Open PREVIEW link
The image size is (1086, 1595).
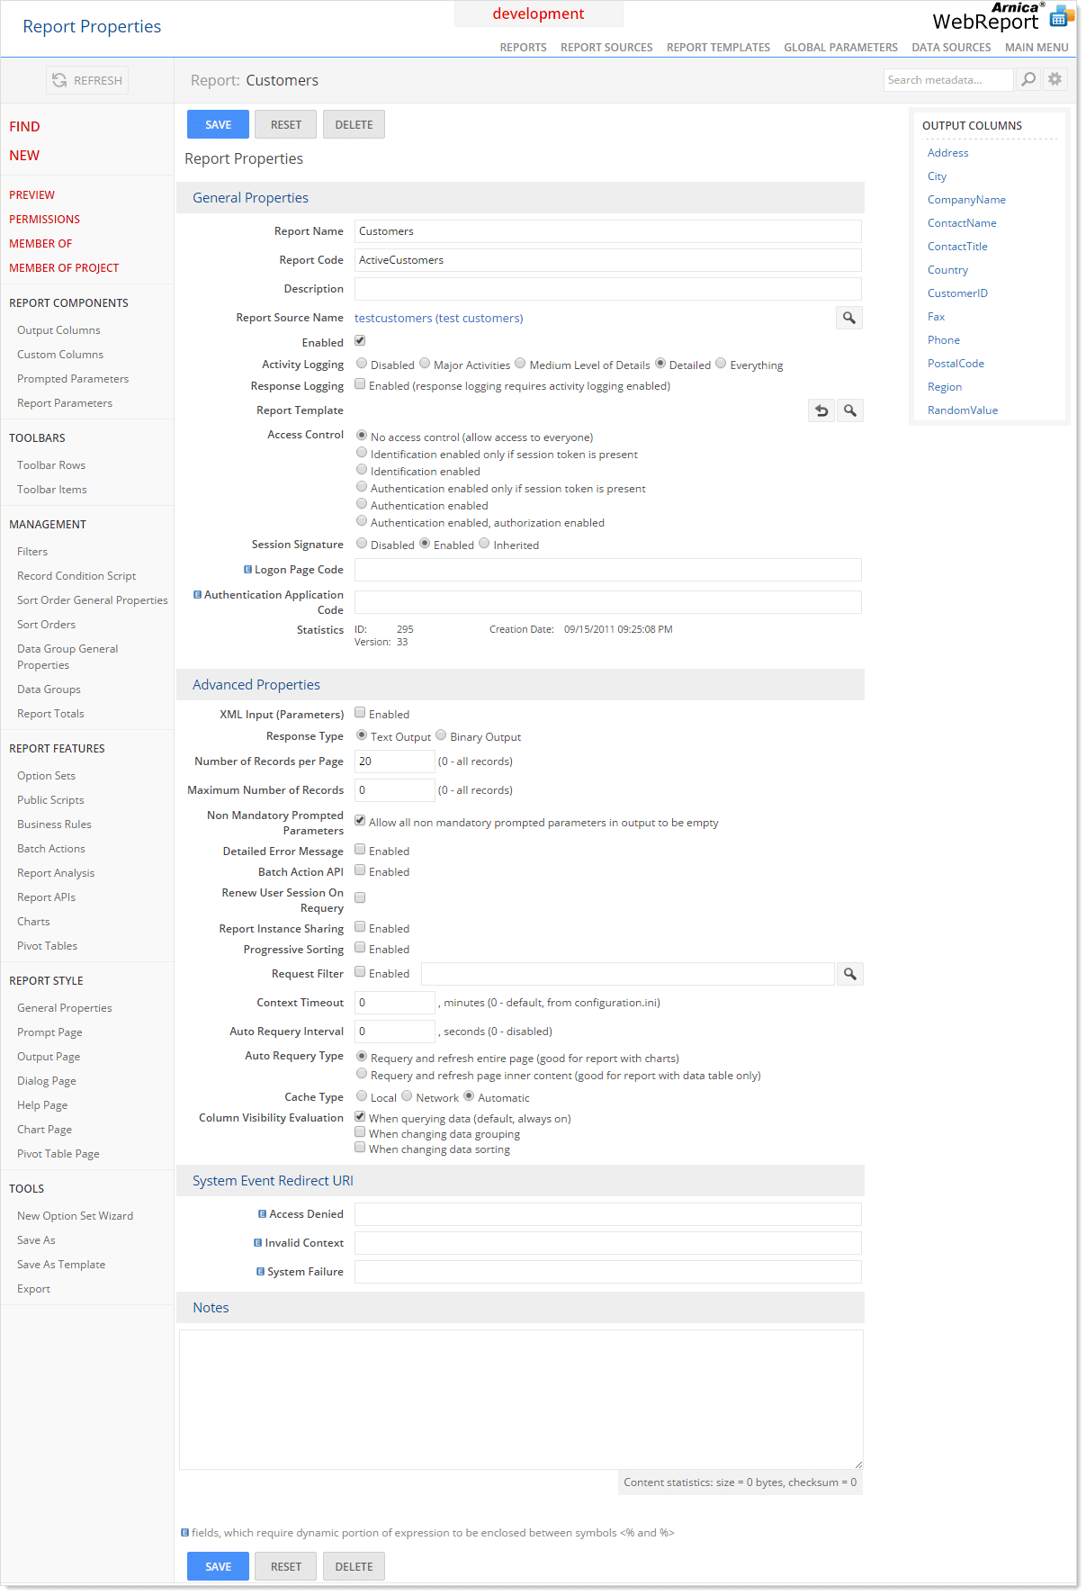(31, 195)
